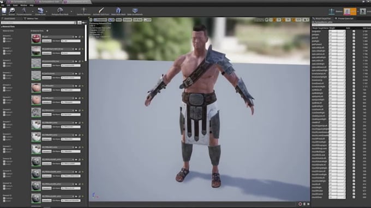The image size is (371, 208).
Task: Click the Activate Cloth Paint icon
Action: [x=101, y=10]
